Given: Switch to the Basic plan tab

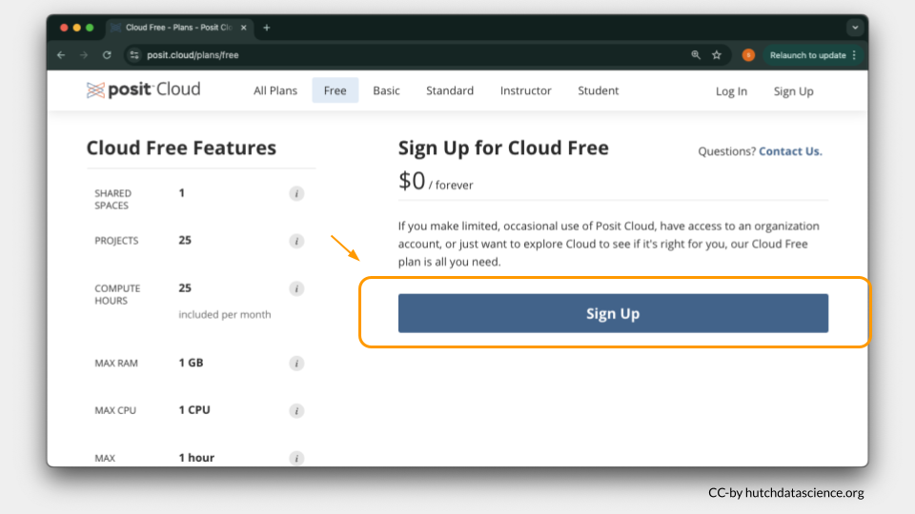Looking at the screenshot, I should 386,91.
